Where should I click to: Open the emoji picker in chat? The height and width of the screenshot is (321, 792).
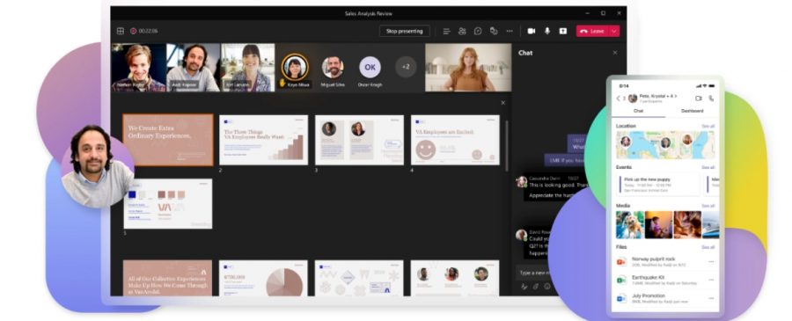(x=547, y=286)
